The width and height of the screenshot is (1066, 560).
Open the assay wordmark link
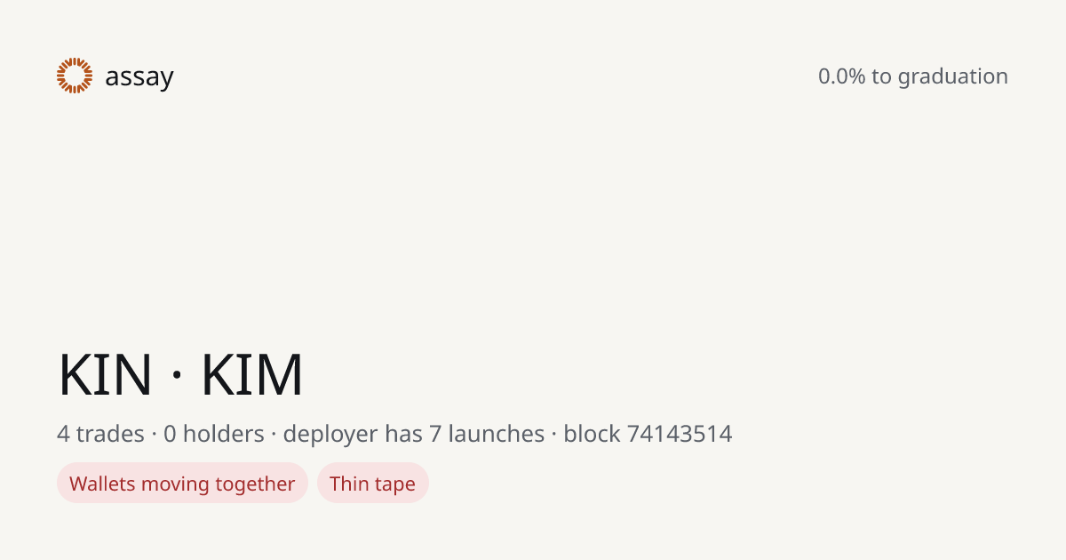pos(139,78)
